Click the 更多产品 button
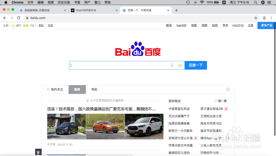Viewport: 276px width, 156px height. tap(266, 25)
